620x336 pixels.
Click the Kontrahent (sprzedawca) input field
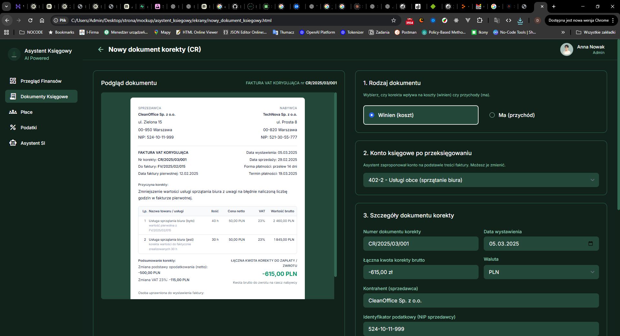[x=481, y=300]
